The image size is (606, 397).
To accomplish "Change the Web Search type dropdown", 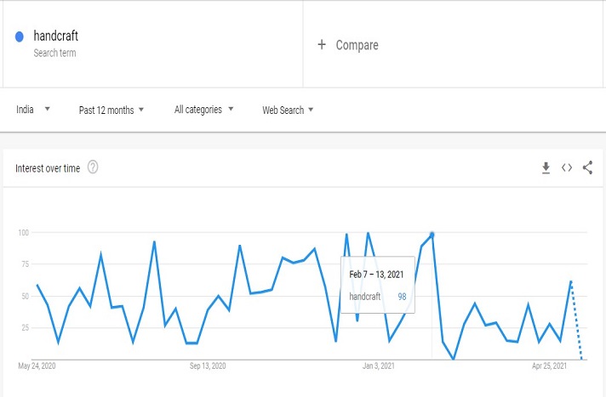I will tap(288, 110).
